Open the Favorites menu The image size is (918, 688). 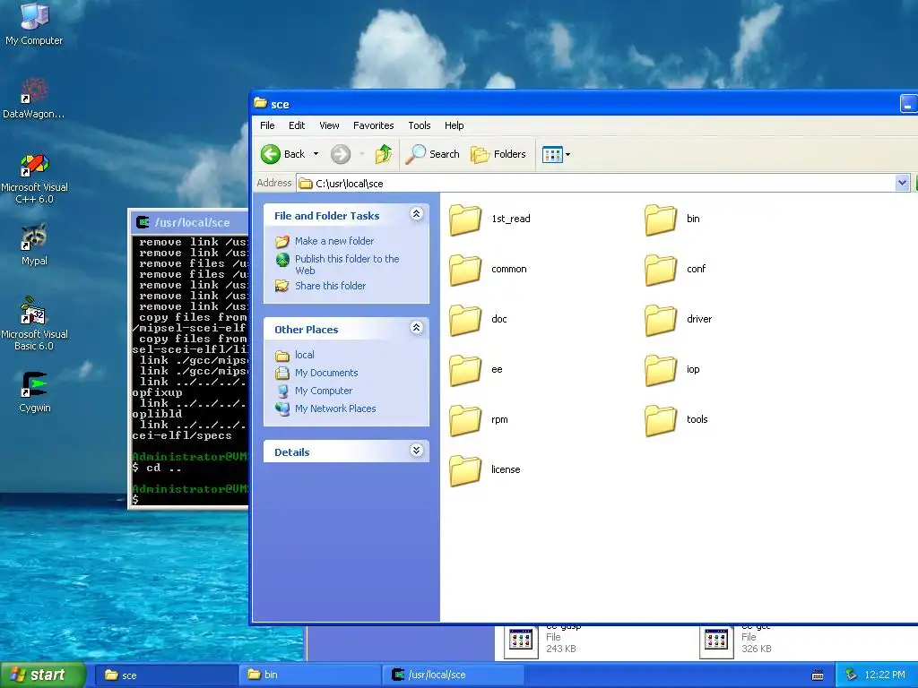374,125
